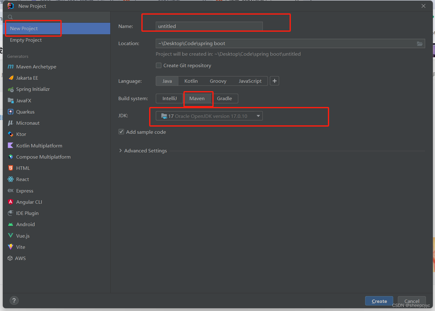
Task: Click the Advanced Settings label text
Action: (145, 151)
